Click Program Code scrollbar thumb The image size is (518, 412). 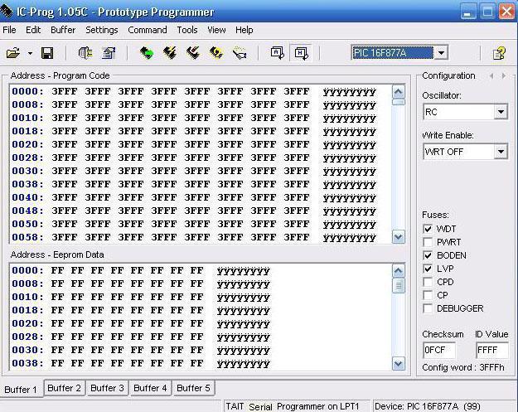(x=399, y=102)
